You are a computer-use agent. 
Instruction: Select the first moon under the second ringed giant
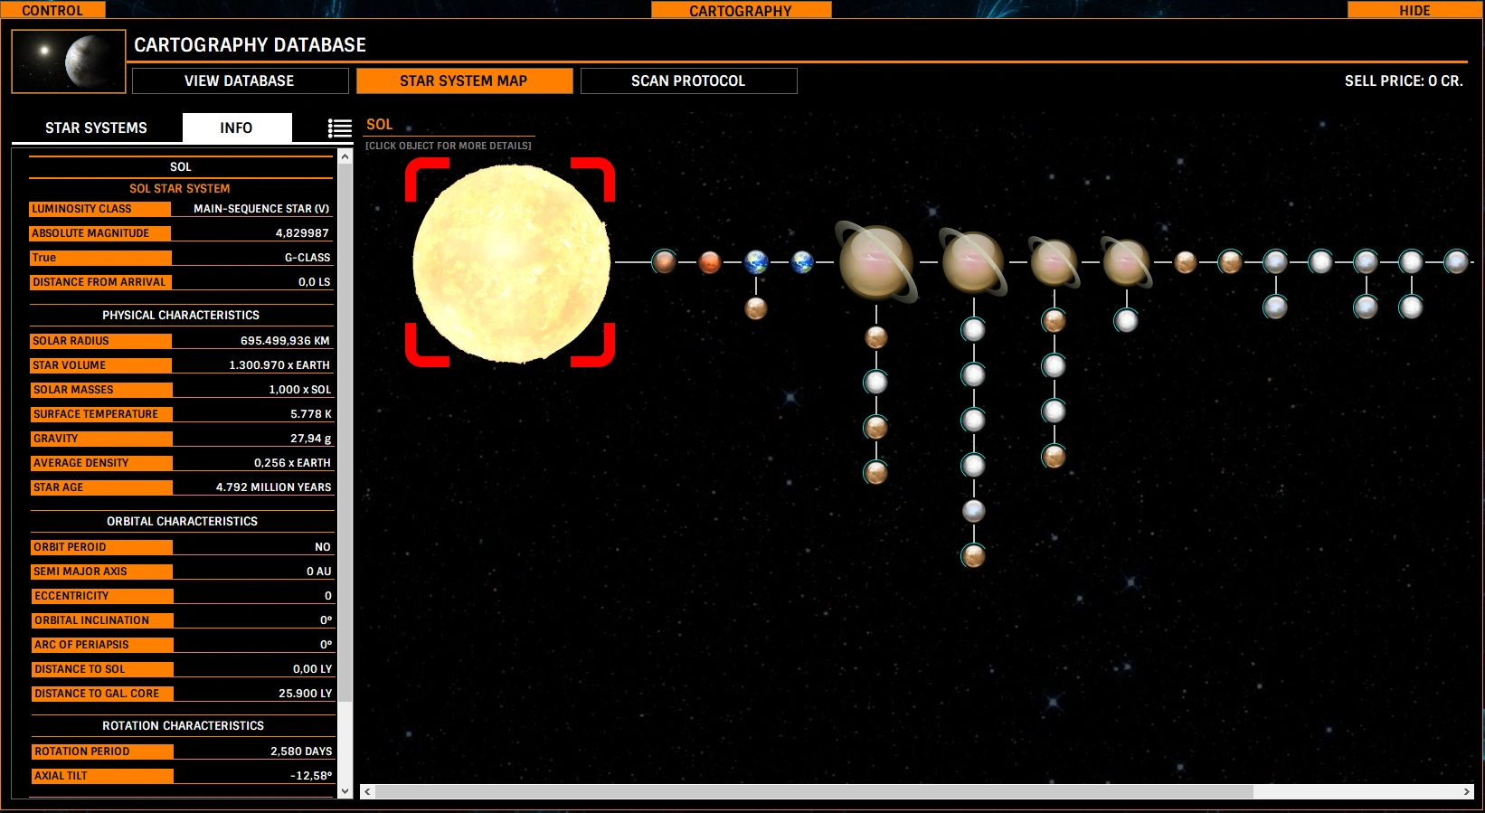tap(973, 329)
